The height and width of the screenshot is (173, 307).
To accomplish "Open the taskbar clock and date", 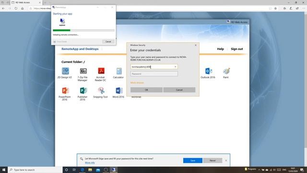I will 293,170.
